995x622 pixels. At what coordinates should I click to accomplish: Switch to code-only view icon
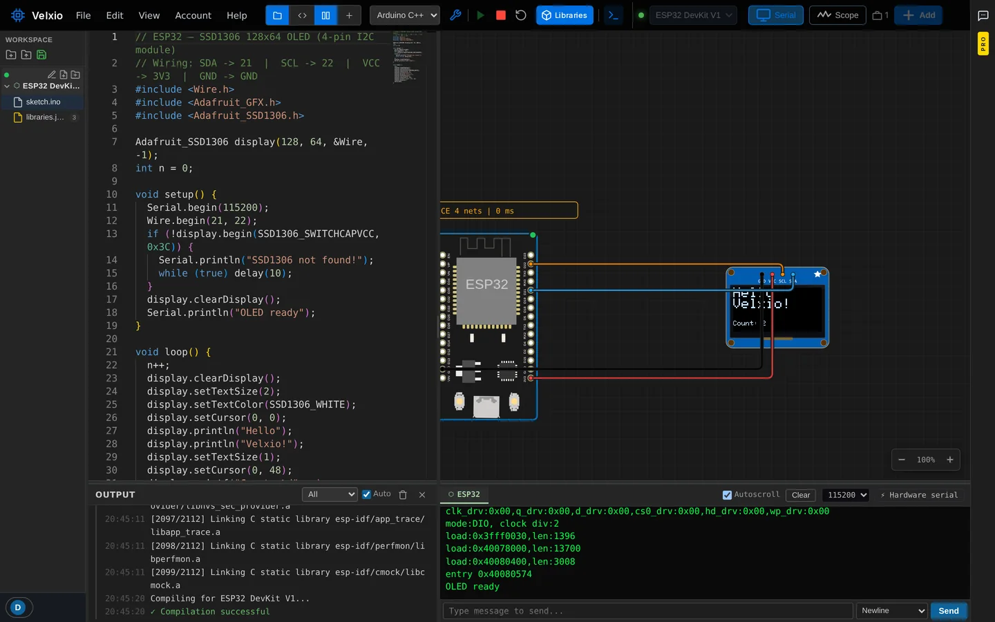click(302, 15)
